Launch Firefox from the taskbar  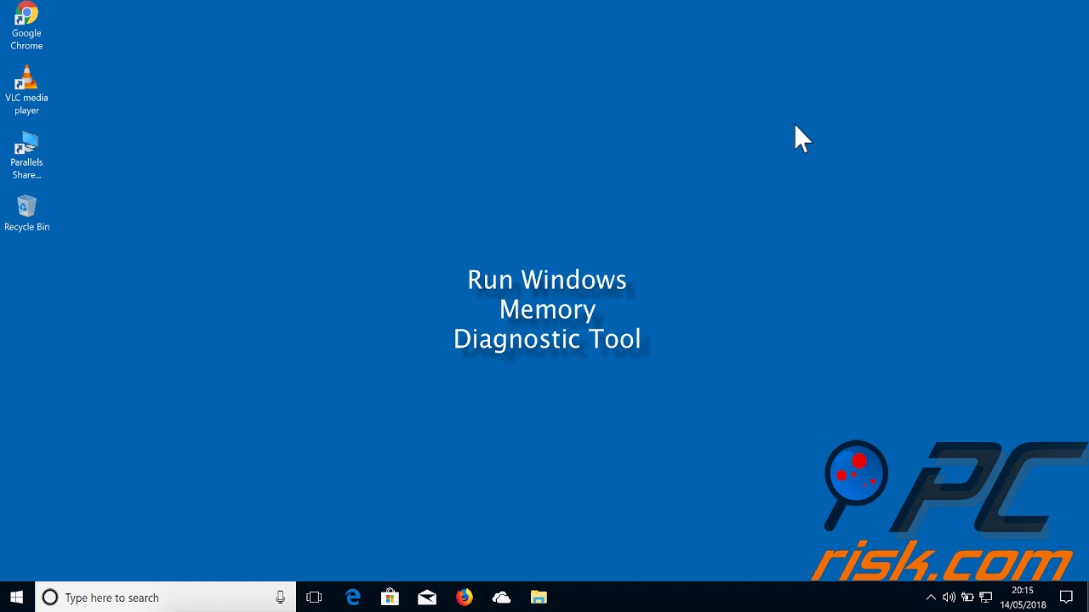[465, 598]
